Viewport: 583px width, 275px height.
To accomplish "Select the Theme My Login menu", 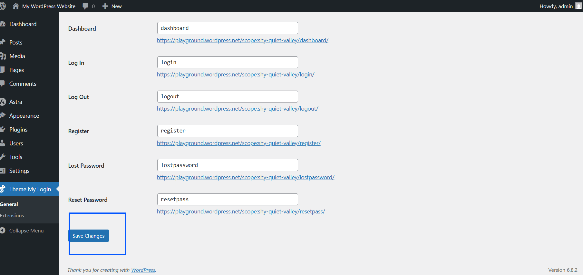I will coord(30,189).
